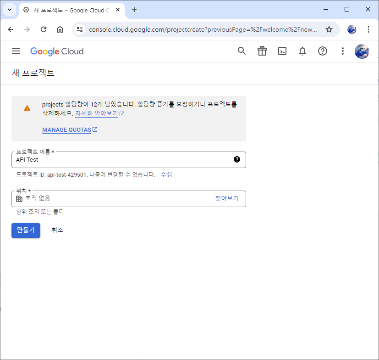View site information for the page

(x=80, y=29)
